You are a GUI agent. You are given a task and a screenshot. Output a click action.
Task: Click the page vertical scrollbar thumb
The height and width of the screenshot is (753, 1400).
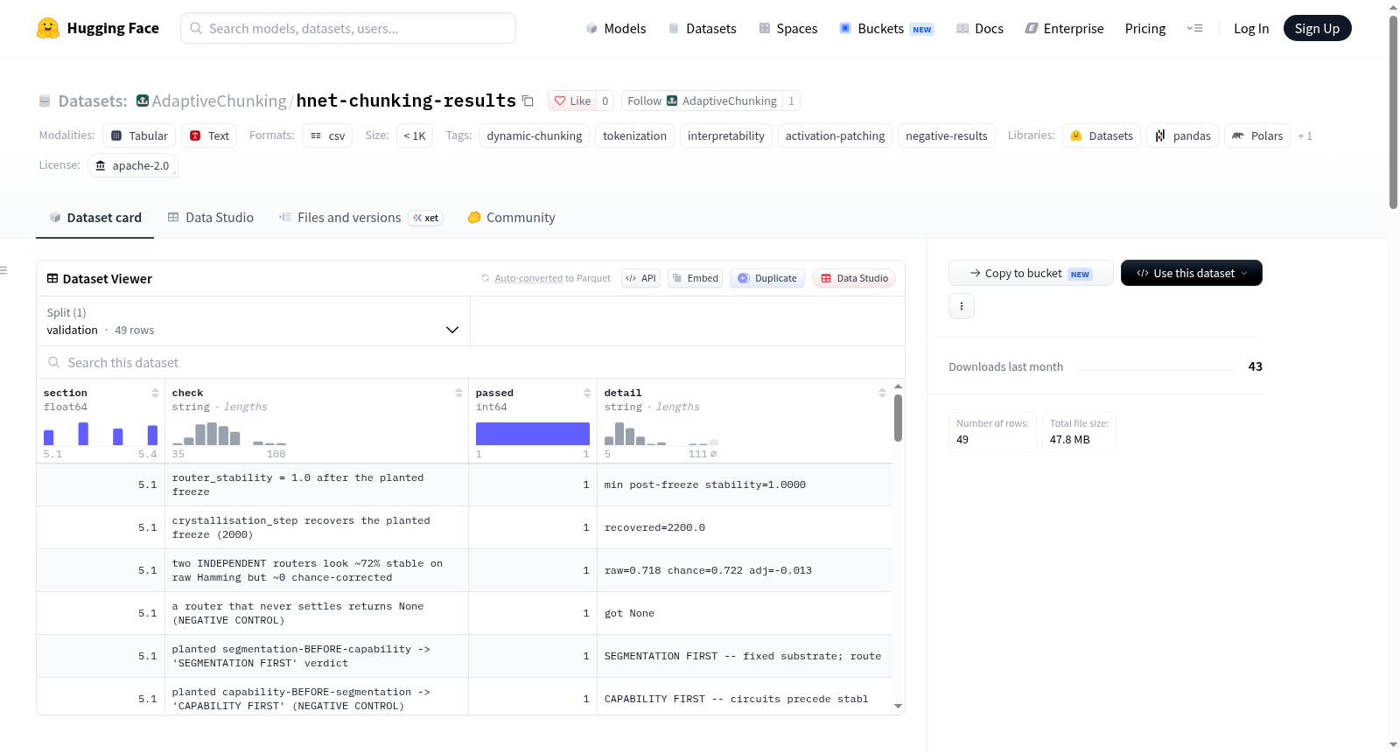pos(1393,112)
